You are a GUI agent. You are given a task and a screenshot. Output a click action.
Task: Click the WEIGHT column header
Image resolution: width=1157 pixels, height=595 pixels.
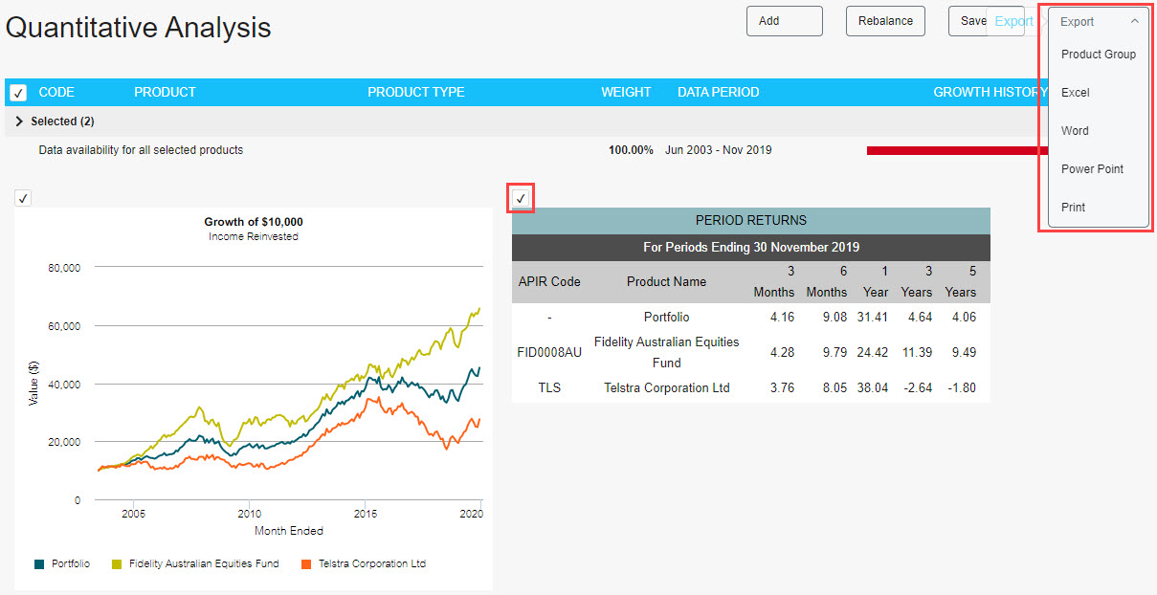tap(626, 93)
